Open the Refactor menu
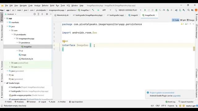The image size is (198, 111). (45, 6)
